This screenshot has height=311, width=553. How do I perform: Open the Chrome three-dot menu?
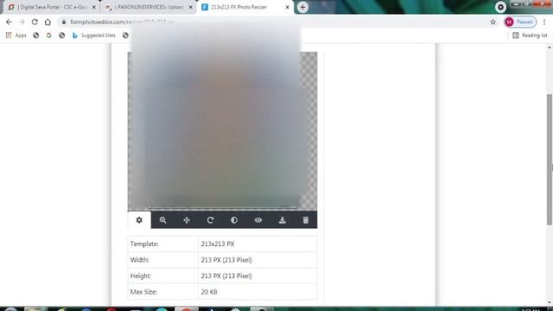click(544, 22)
